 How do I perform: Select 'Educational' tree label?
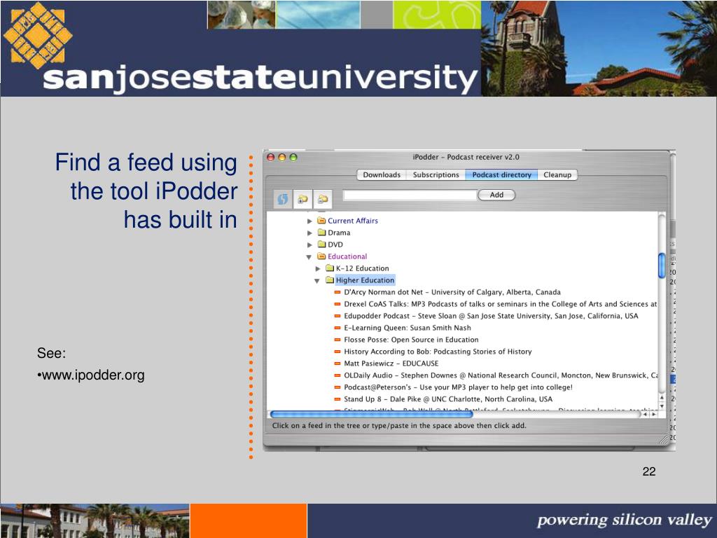pos(347,256)
